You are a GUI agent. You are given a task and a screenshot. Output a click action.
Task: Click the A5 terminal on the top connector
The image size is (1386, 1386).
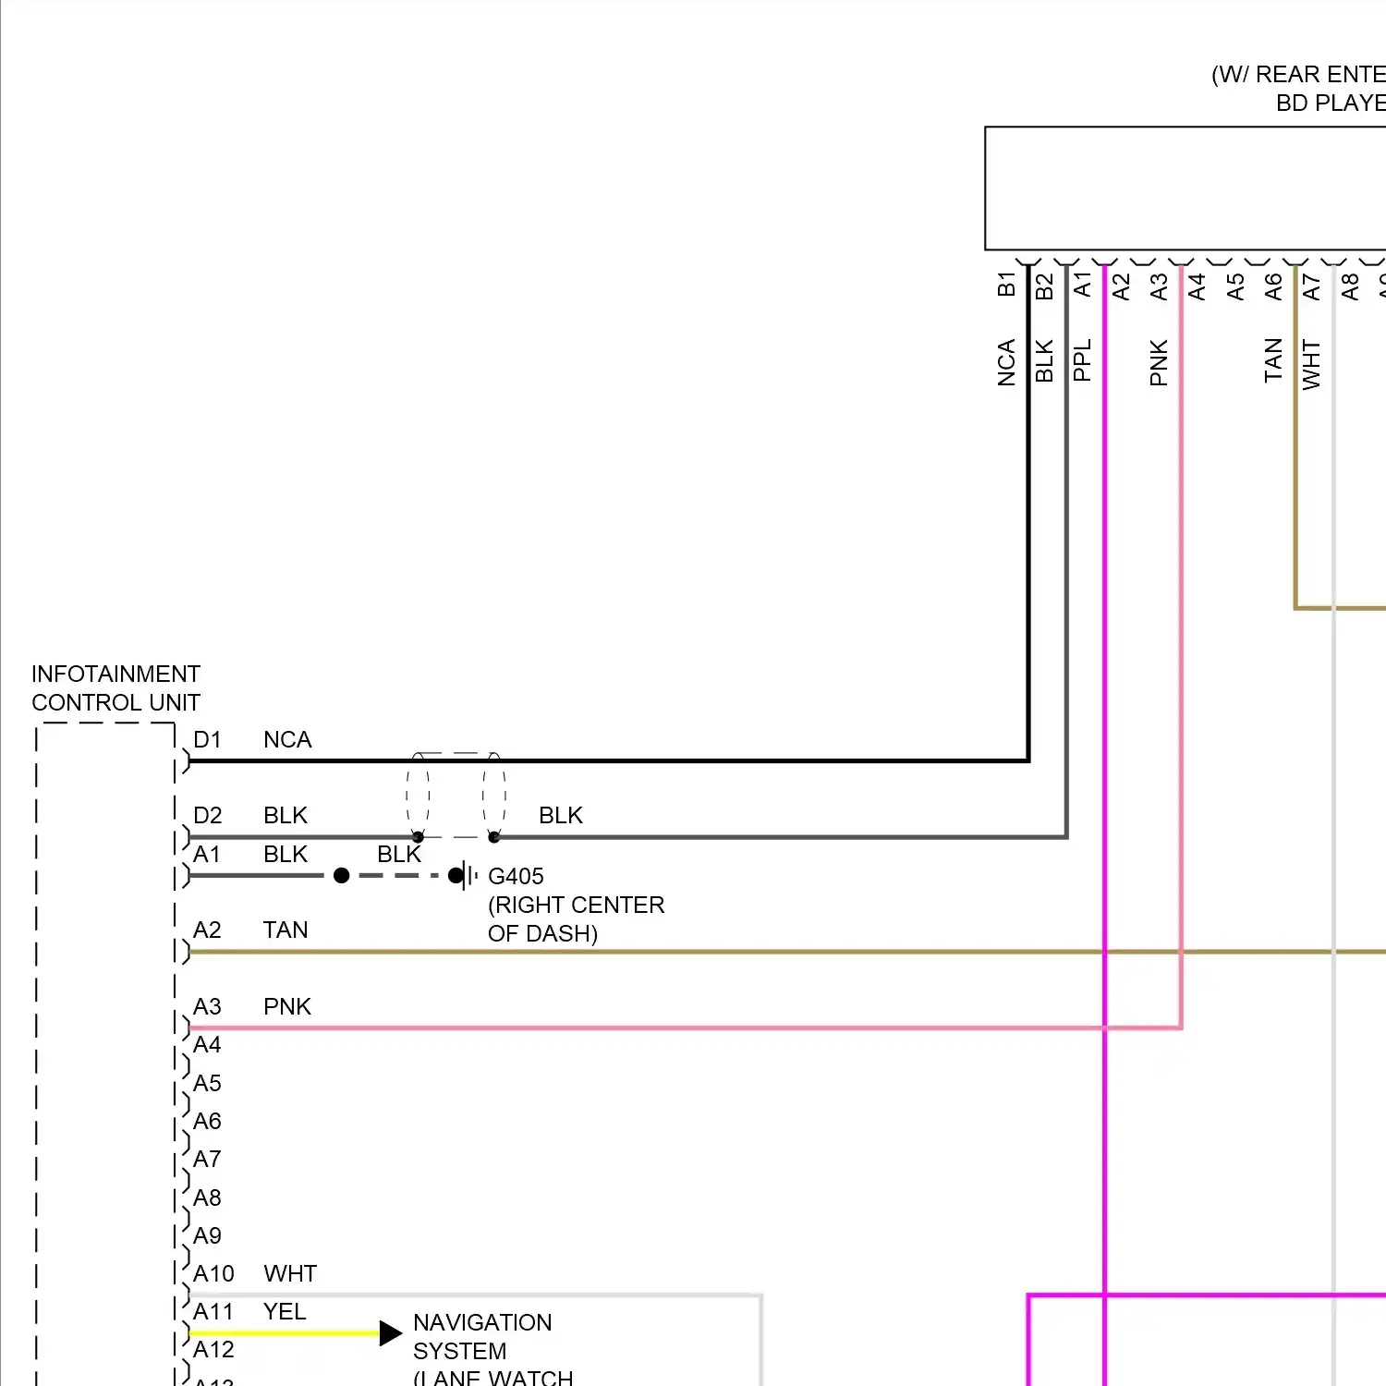click(1235, 286)
